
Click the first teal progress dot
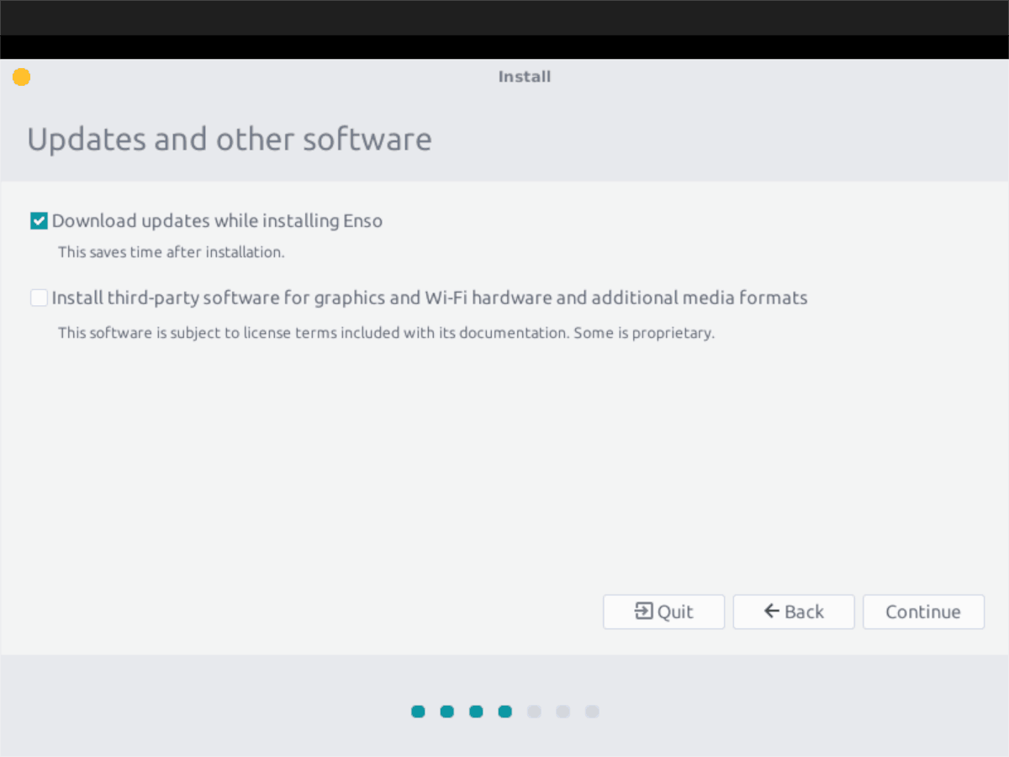click(x=418, y=711)
